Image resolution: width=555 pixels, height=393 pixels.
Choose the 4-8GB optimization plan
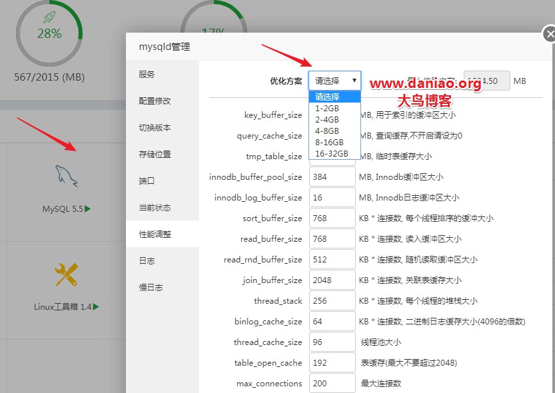[x=334, y=131]
